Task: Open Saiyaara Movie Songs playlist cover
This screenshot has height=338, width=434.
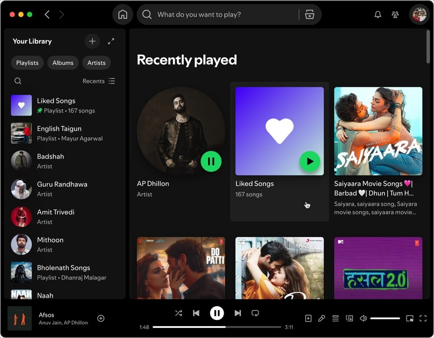Action: point(378,131)
